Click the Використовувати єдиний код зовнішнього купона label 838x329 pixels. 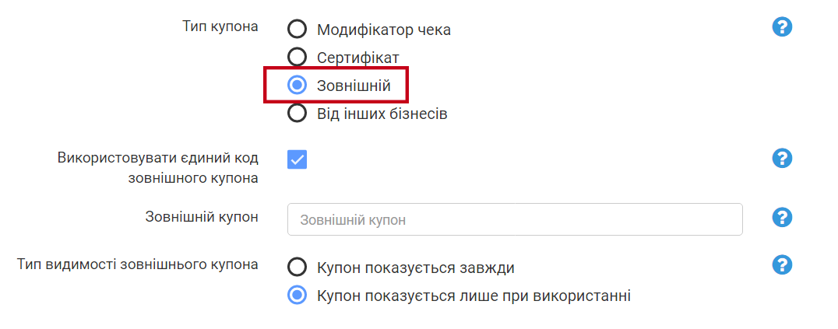(157, 167)
